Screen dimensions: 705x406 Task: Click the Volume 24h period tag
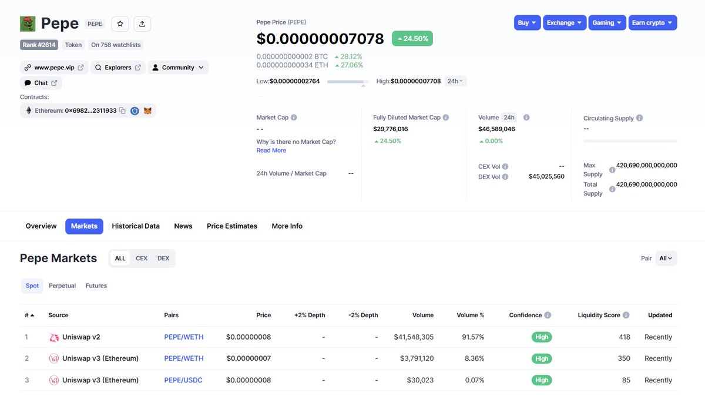509,118
